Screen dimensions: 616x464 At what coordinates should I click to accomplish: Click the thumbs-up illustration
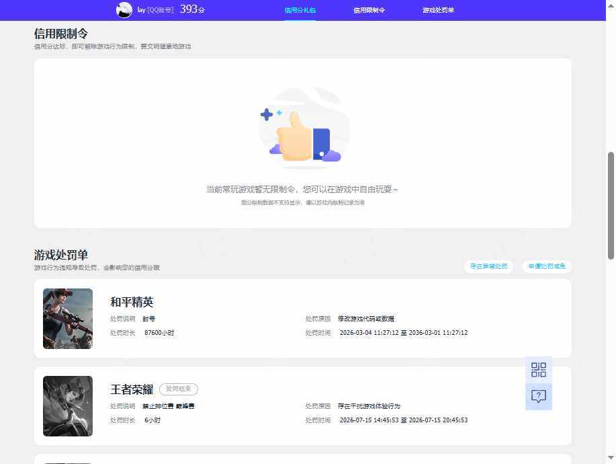pyautogui.click(x=304, y=128)
